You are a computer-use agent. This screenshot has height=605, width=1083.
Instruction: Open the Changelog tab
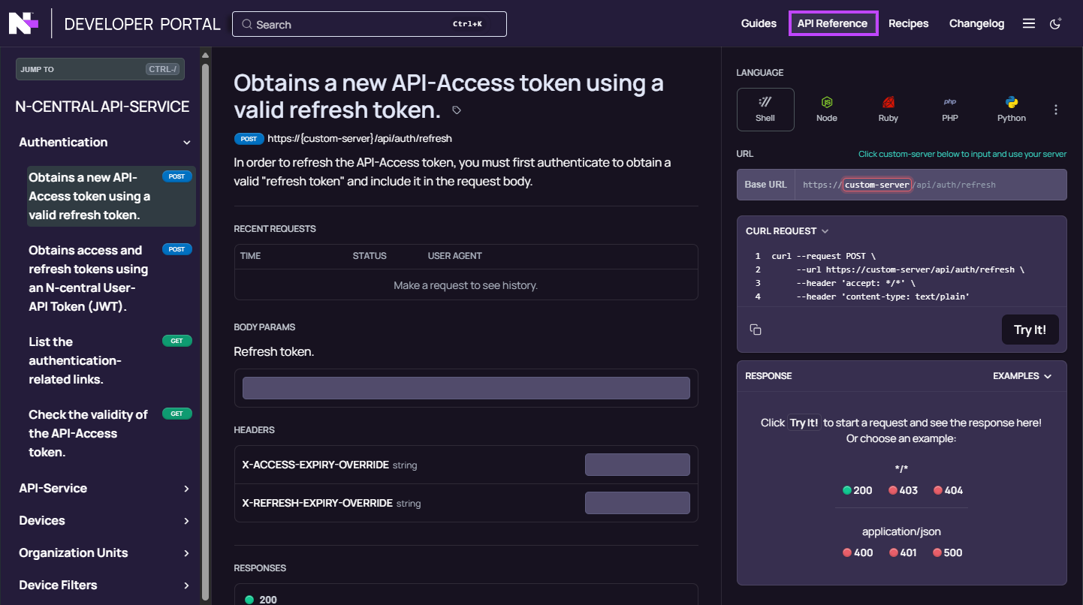tap(976, 23)
